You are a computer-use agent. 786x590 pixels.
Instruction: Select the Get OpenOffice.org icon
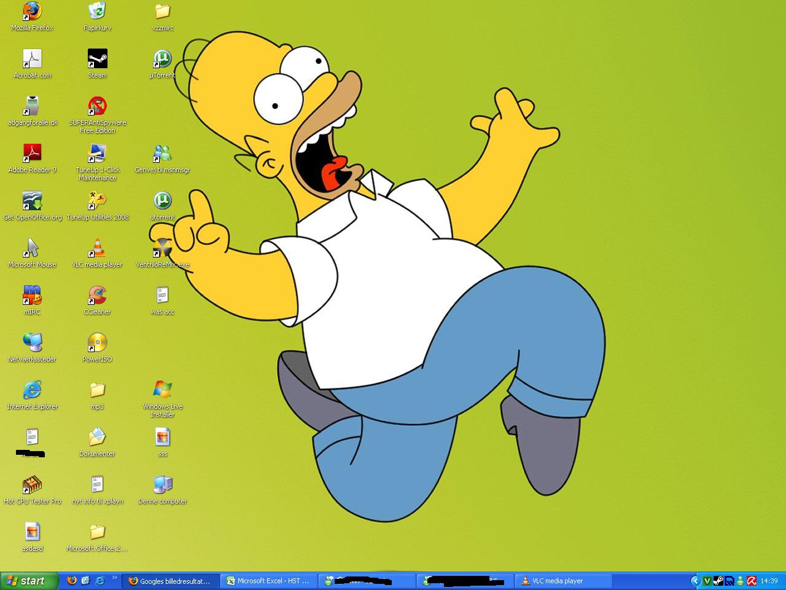pyautogui.click(x=32, y=206)
